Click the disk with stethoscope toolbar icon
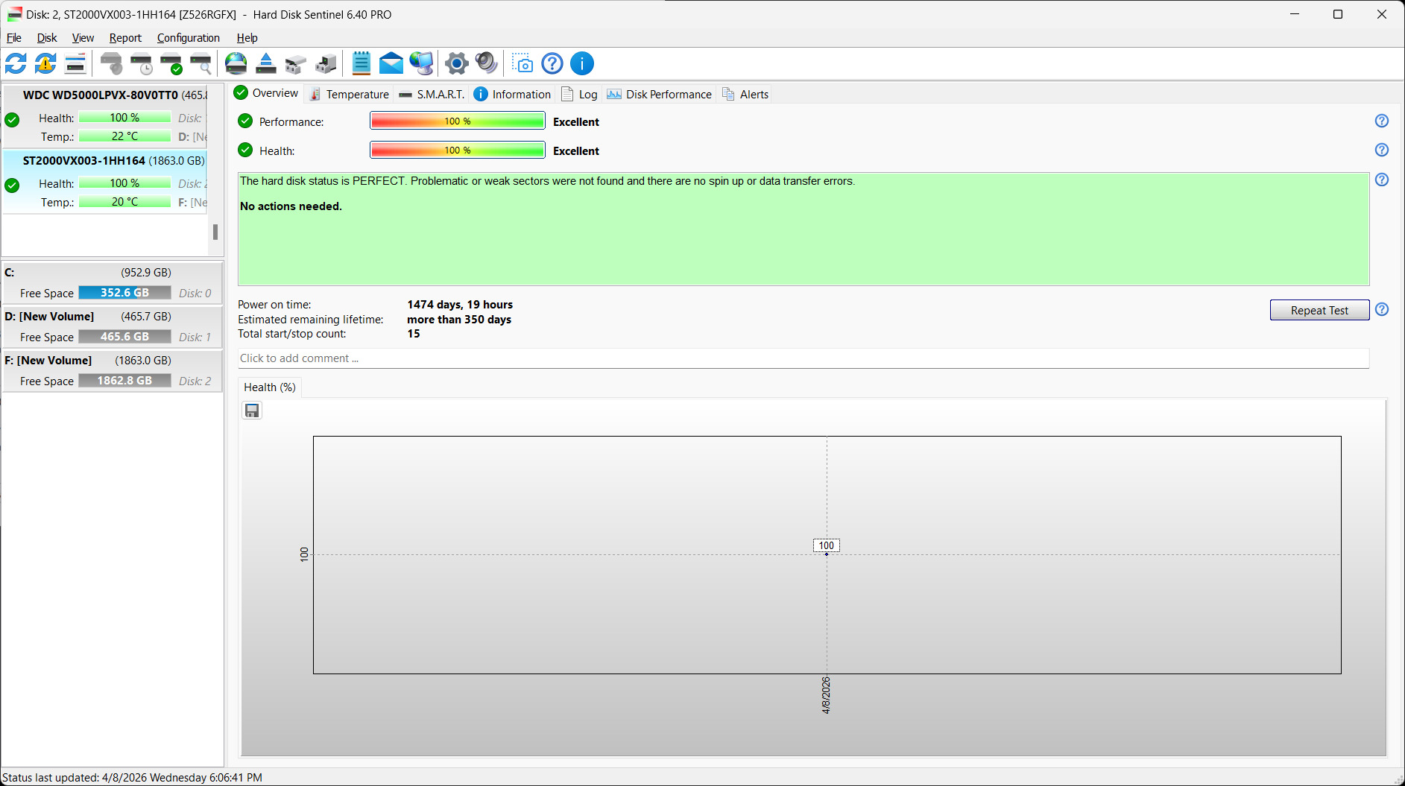The width and height of the screenshot is (1405, 786). coord(112,63)
